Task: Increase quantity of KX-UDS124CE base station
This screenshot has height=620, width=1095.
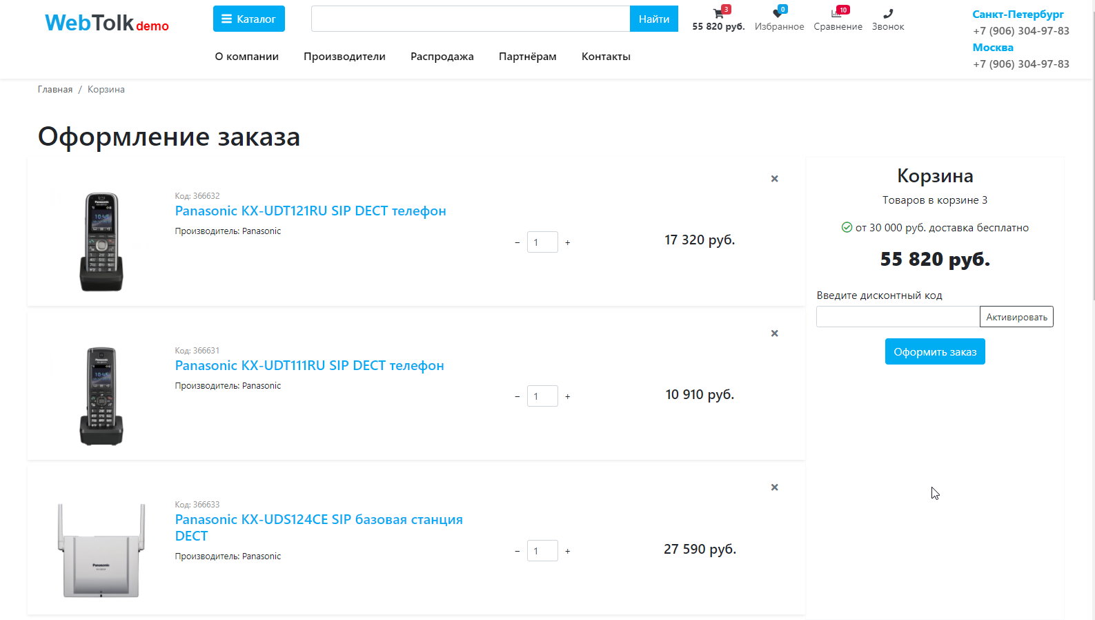Action: coord(568,552)
